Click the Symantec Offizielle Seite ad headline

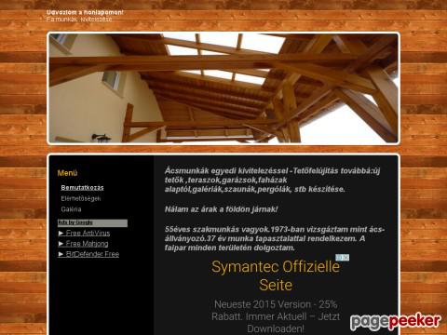pos(276,275)
